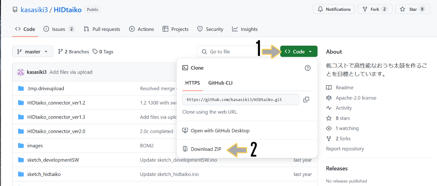
Task: Expand the green Code dropdown button
Action: 299,51
